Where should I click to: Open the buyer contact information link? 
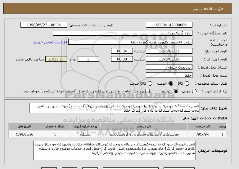[50, 42]
